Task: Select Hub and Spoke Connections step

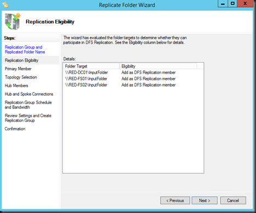Action: [x=29, y=94]
